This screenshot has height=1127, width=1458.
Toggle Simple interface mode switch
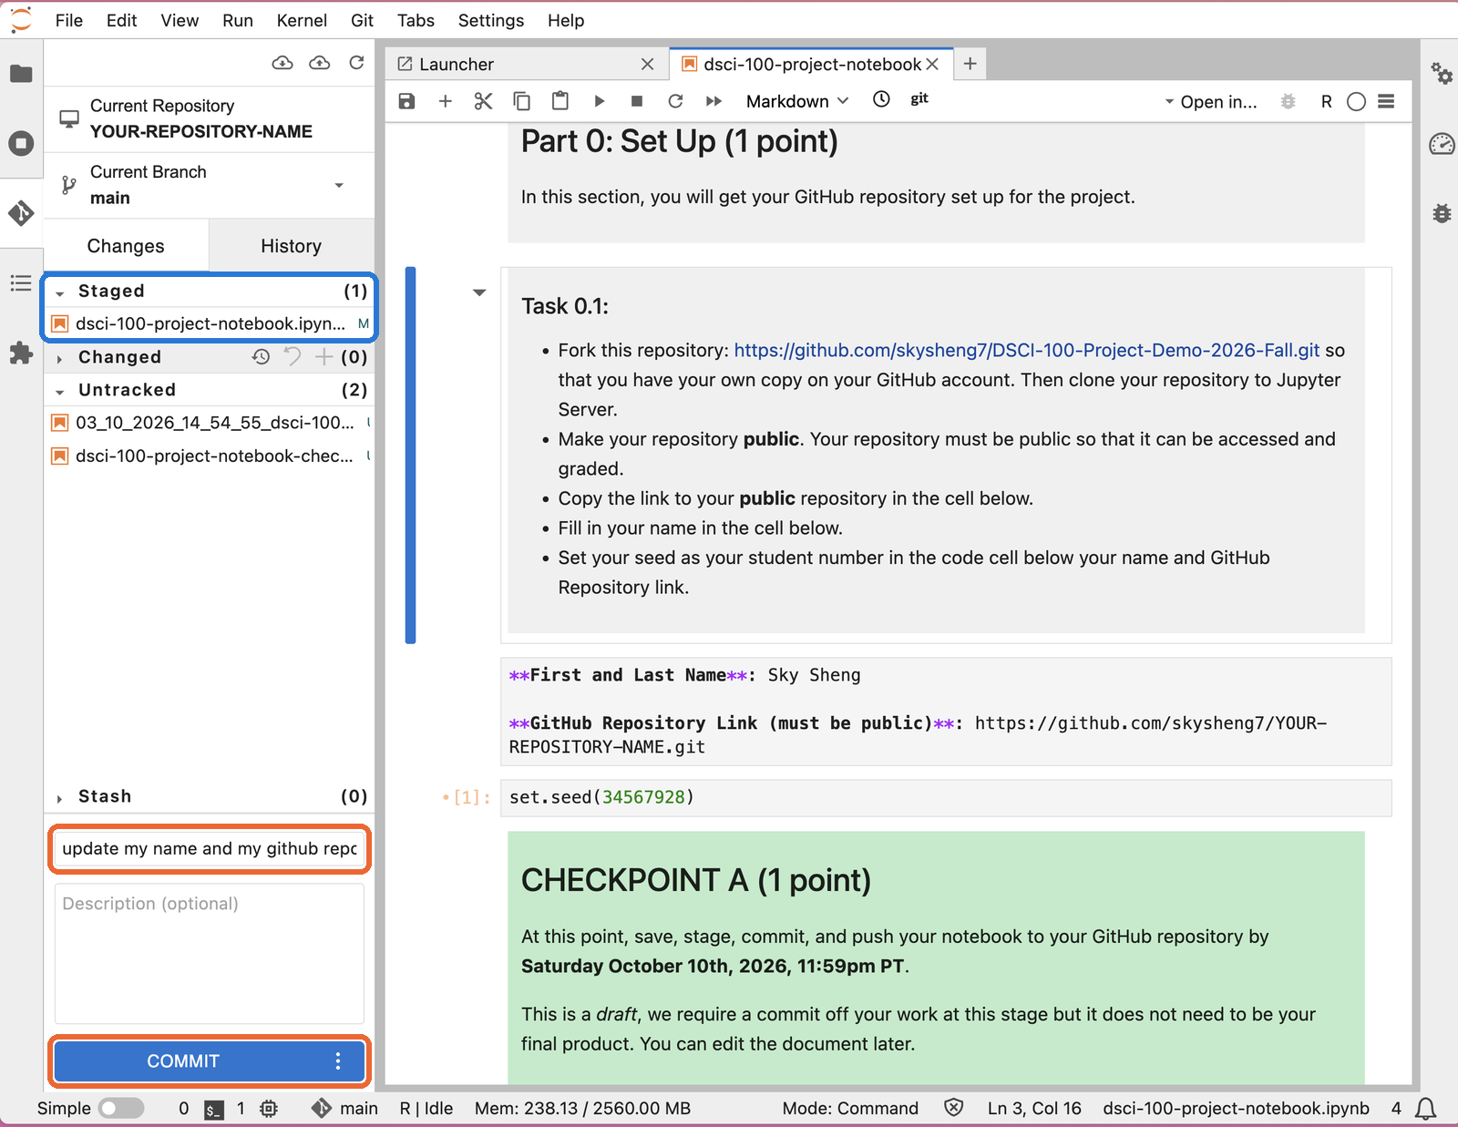(x=122, y=1108)
